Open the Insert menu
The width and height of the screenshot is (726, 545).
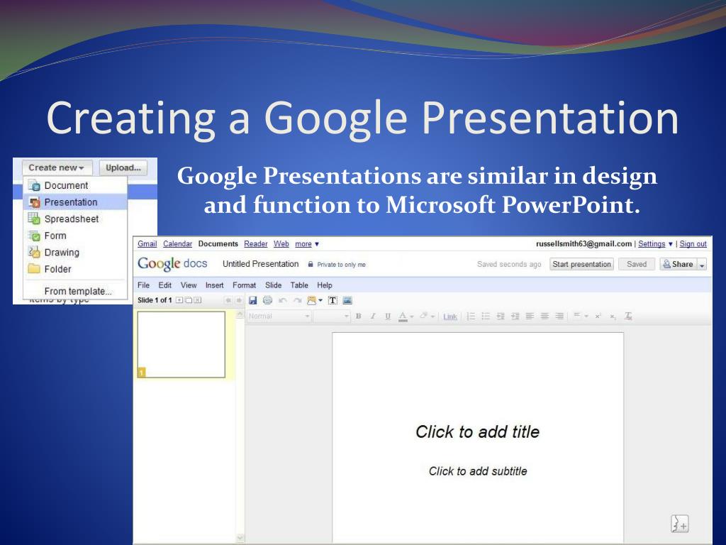coord(214,285)
